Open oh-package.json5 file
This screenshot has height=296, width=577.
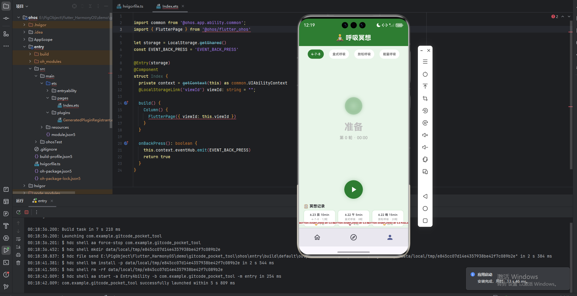point(53,171)
